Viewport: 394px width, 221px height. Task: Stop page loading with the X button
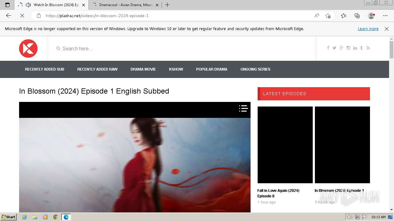[x=22, y=16]
